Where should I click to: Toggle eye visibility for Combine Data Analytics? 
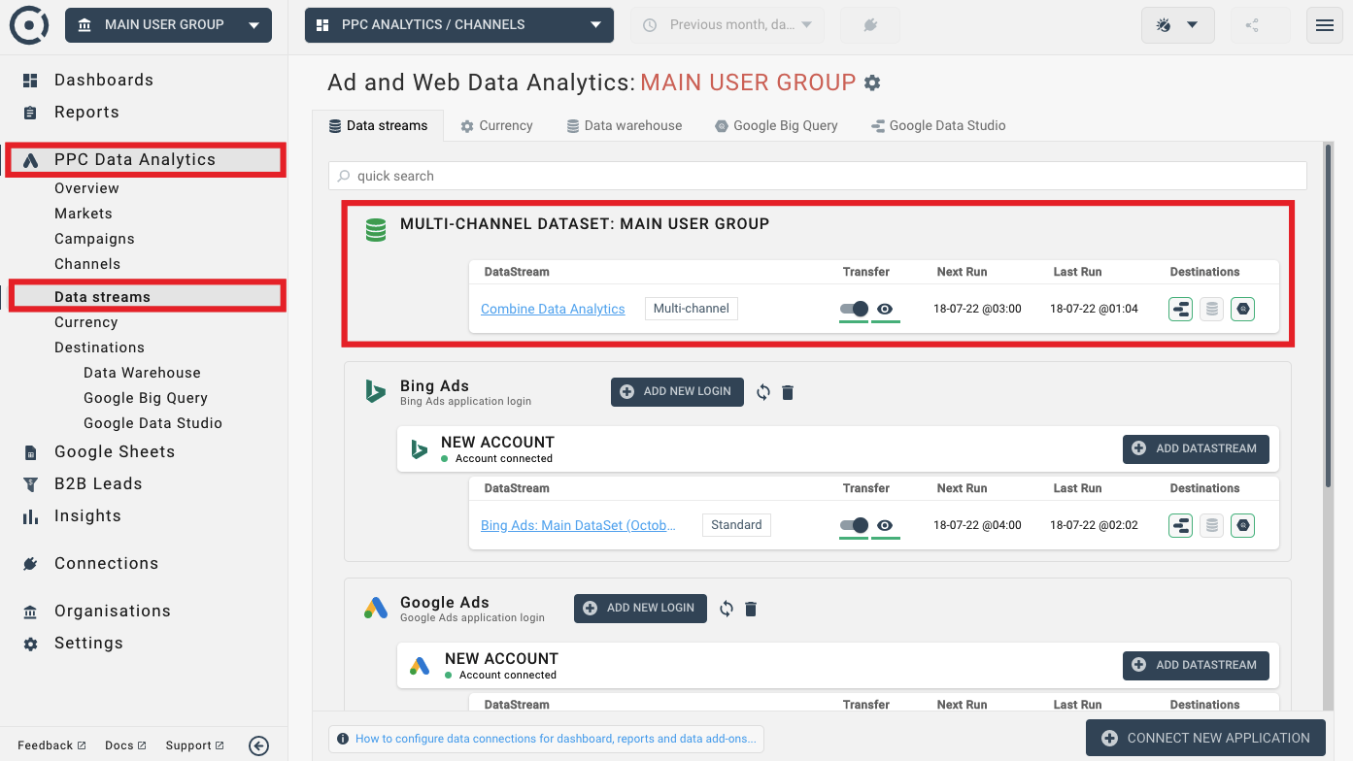885,309
